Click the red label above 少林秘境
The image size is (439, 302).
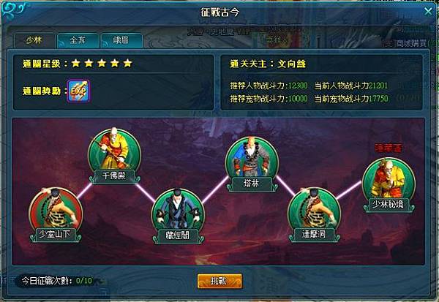click(x=389, y=148)
